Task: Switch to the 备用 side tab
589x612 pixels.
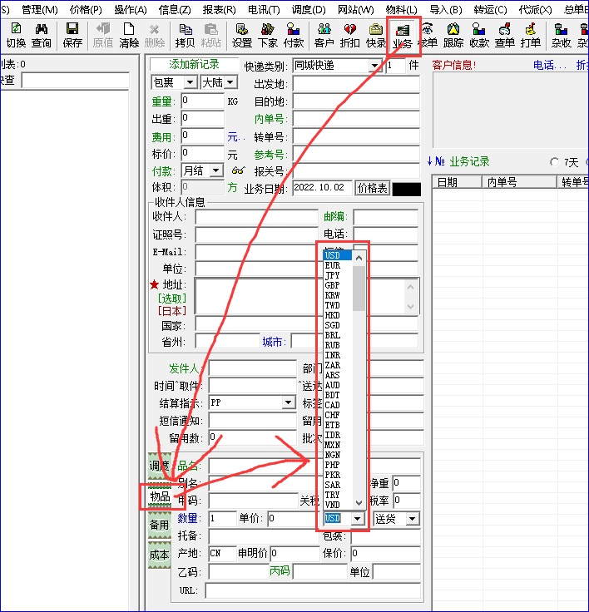Action: 160,525
